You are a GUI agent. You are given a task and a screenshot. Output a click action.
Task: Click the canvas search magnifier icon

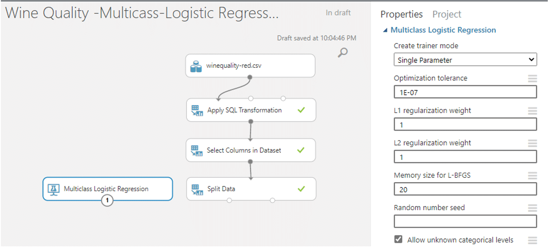[x=343, y=53]
